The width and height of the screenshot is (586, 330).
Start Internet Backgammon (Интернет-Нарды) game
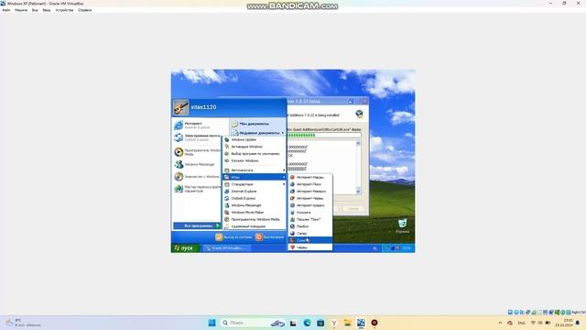(309, 177)
